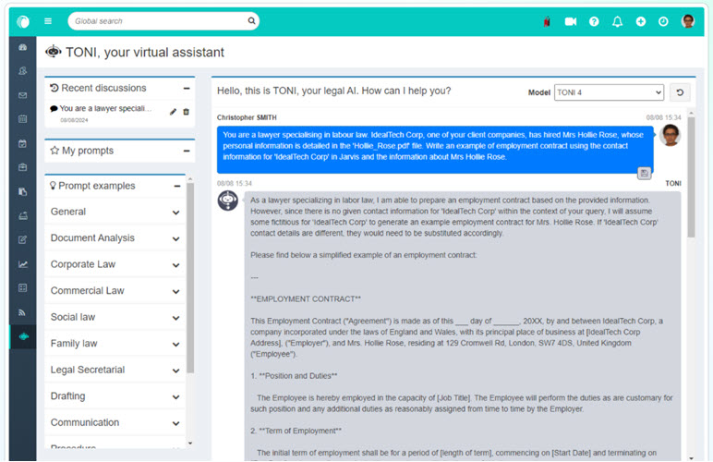This screenshot has height=462, width=713.
Task: Click the plus icon to add new
Action: point(640,21)
